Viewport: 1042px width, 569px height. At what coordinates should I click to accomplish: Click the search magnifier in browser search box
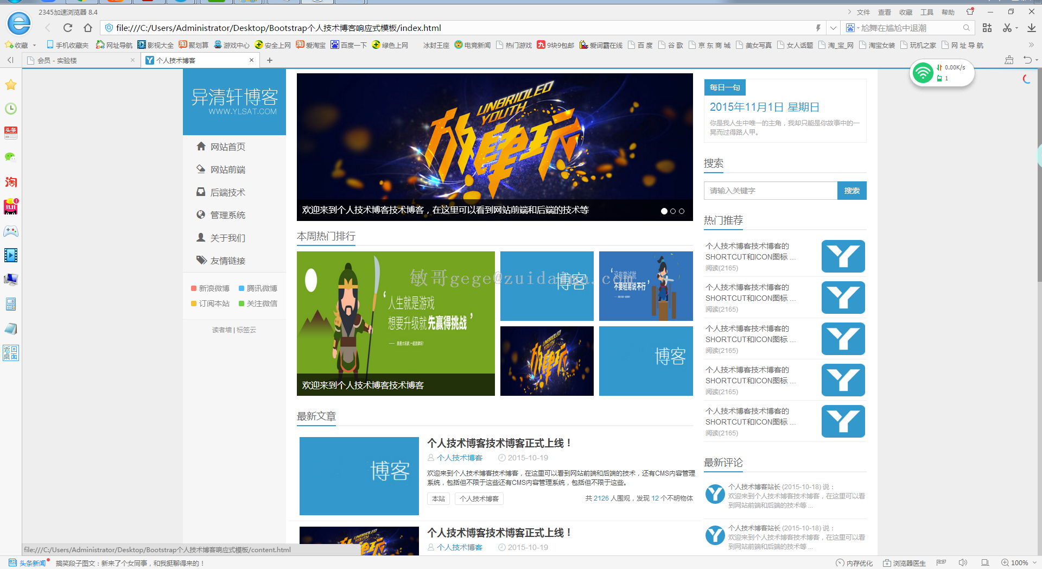[x=967, y=28]
